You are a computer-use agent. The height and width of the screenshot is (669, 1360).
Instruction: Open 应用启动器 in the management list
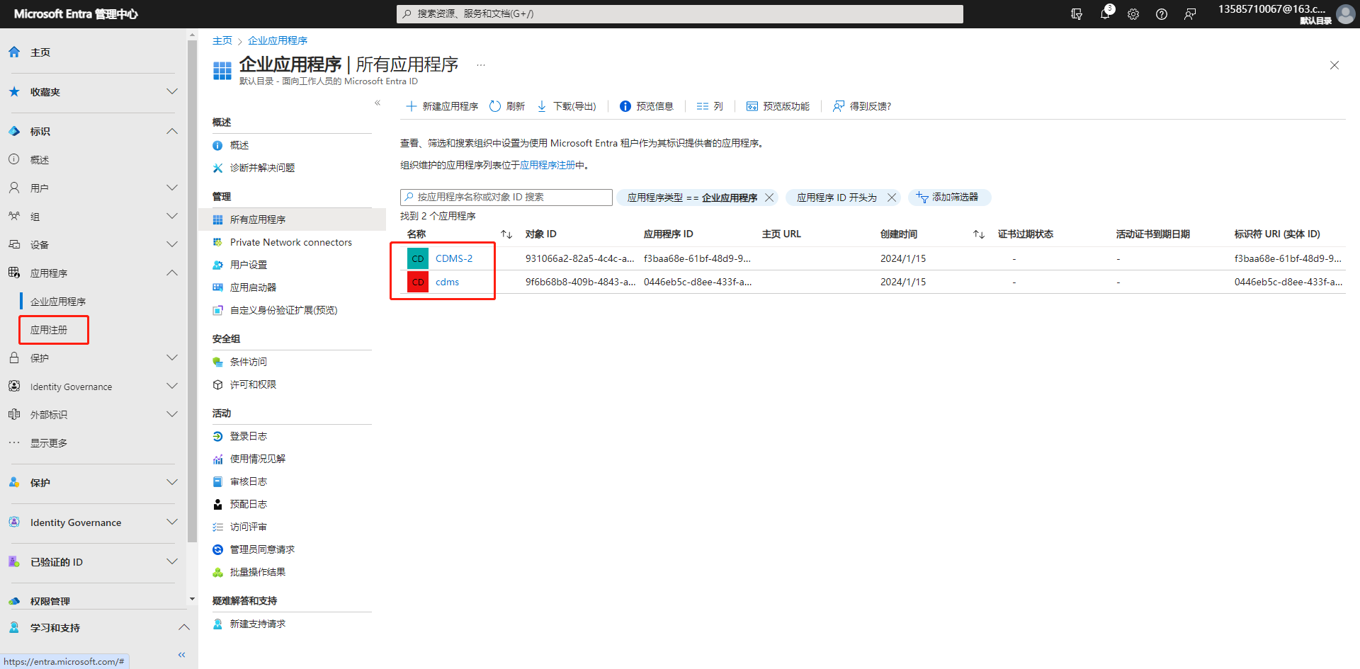coord(251,287)
